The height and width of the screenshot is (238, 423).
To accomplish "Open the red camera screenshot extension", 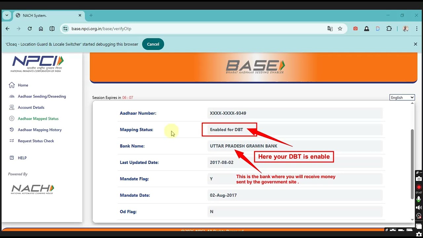I will (x=356, y=29).
